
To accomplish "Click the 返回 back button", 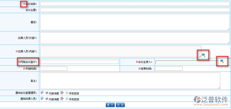I will click(120, 105).
